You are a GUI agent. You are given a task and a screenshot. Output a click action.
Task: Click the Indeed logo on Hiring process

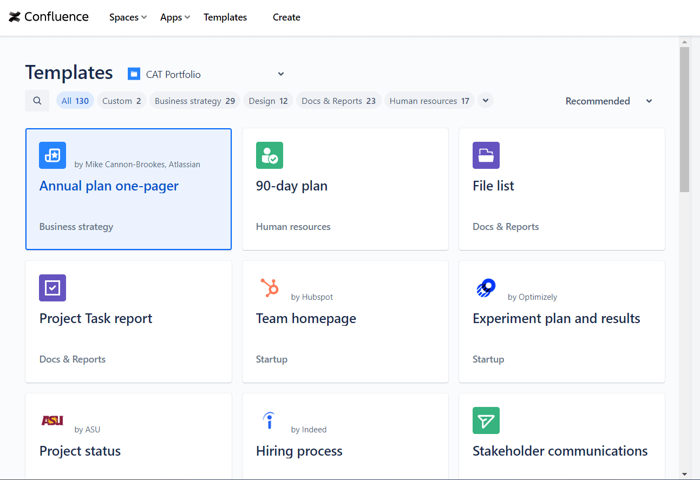(269, 420)
